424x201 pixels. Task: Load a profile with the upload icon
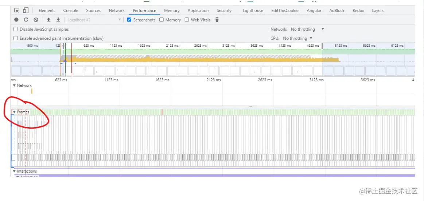point(48,19)
